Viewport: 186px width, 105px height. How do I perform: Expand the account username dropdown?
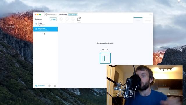[52, 15]
